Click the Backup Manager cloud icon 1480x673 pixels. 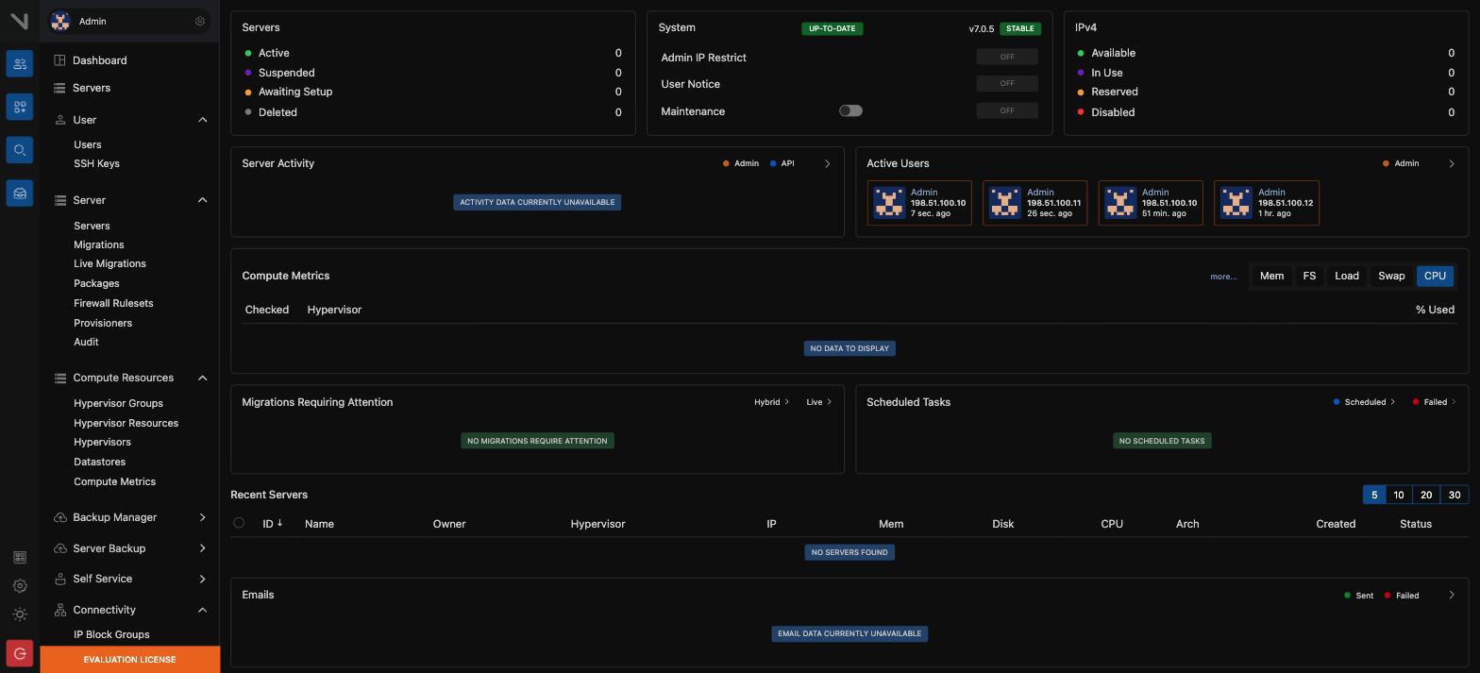pyautogui.click(x=60, y=517)
